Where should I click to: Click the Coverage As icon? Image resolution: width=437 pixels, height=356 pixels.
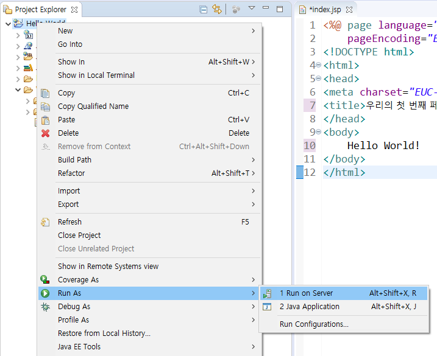(x=45, y=279)
